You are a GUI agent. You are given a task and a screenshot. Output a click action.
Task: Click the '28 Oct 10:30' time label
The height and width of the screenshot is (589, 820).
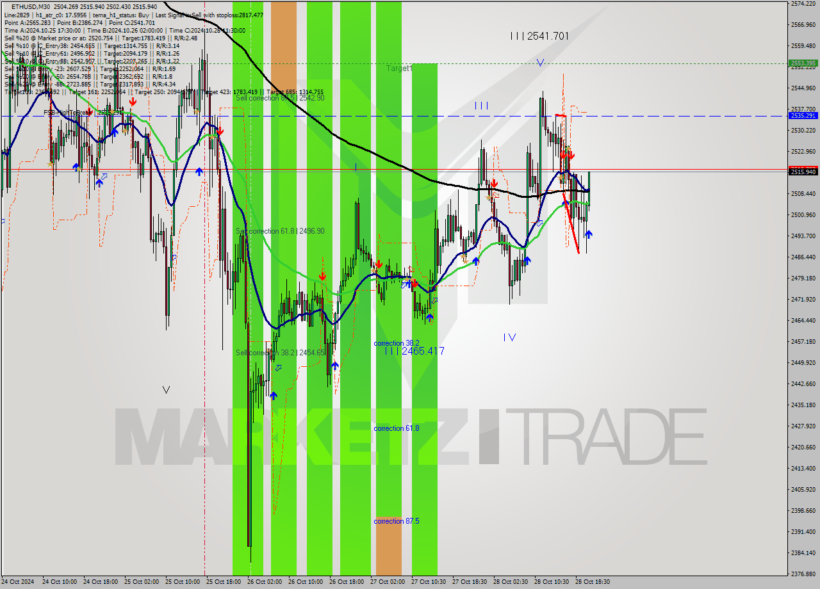pos(552,582)
